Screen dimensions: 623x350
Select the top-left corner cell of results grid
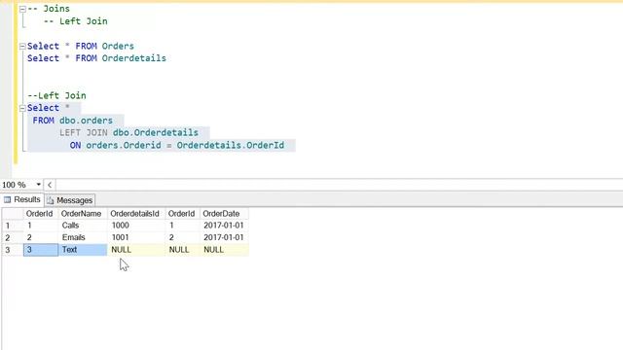[x=13, y=214]
